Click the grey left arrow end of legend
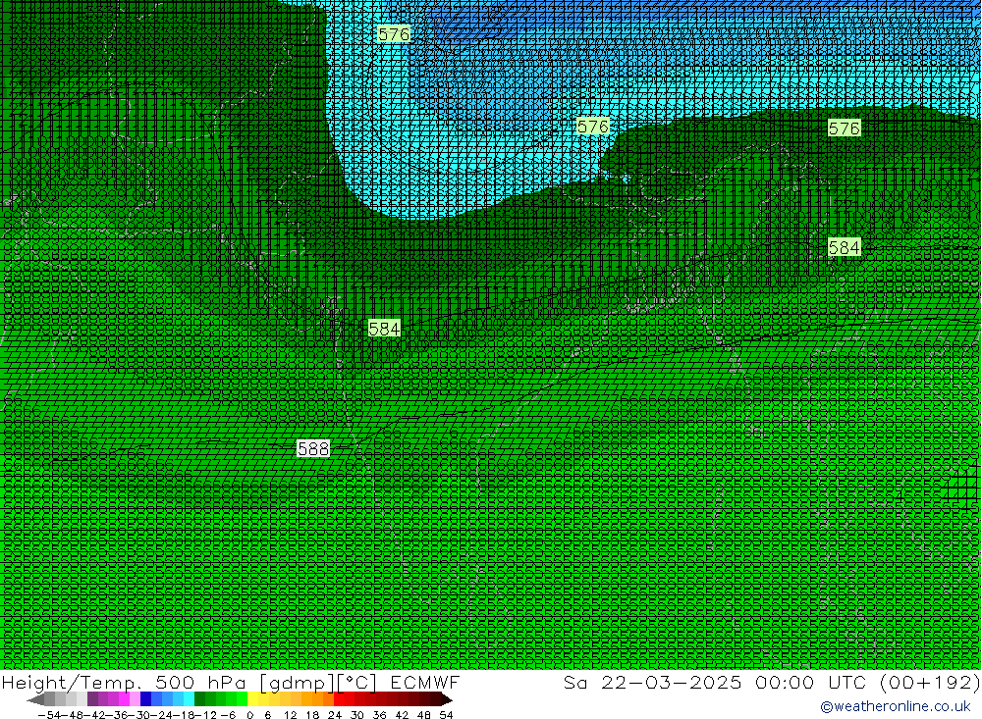Image resolution: width=982 pixels, height=719 pixels. point(35,700)
